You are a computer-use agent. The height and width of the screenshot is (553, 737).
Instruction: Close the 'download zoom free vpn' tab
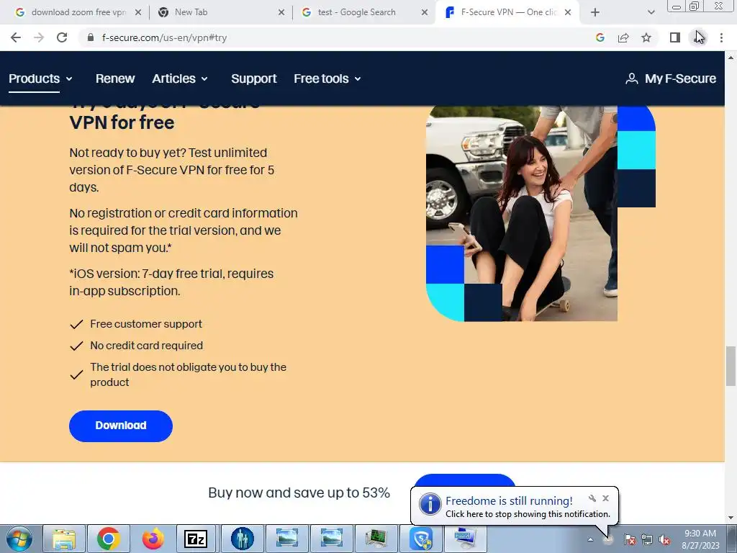click(x=138, y=12)
